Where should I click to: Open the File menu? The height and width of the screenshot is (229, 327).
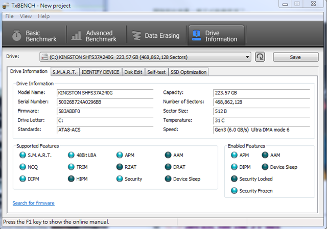(9, 16)
